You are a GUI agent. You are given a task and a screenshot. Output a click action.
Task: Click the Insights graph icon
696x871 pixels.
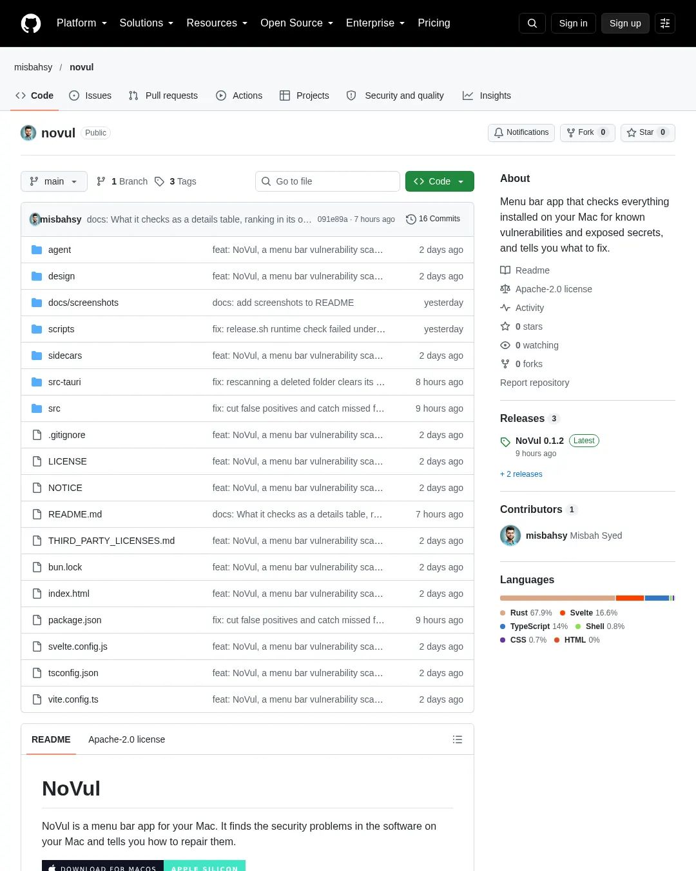coord(468,95)
